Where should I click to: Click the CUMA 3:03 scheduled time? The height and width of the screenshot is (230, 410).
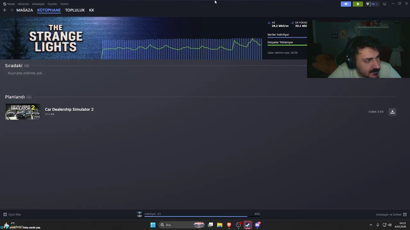[x=376, y=112]
